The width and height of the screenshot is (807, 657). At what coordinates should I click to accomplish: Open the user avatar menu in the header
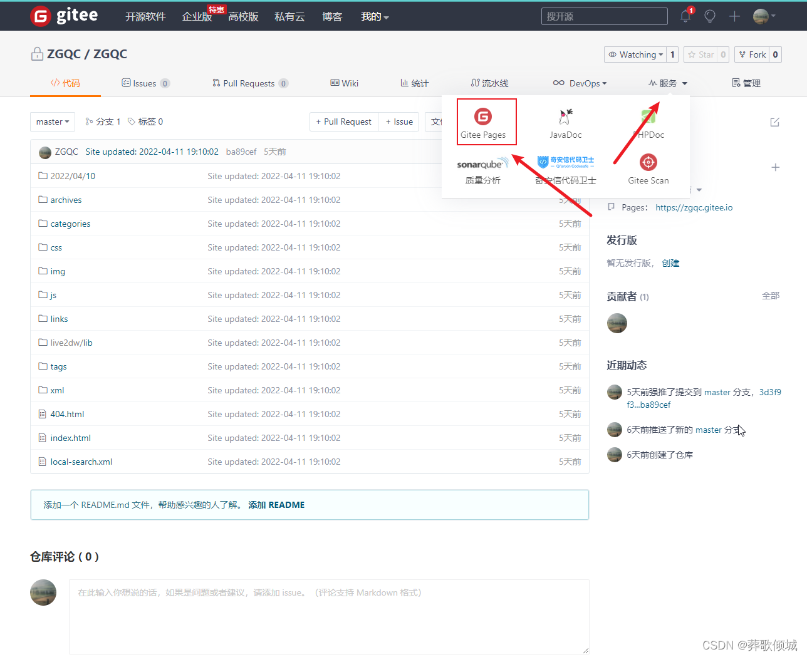click(764, 16)
